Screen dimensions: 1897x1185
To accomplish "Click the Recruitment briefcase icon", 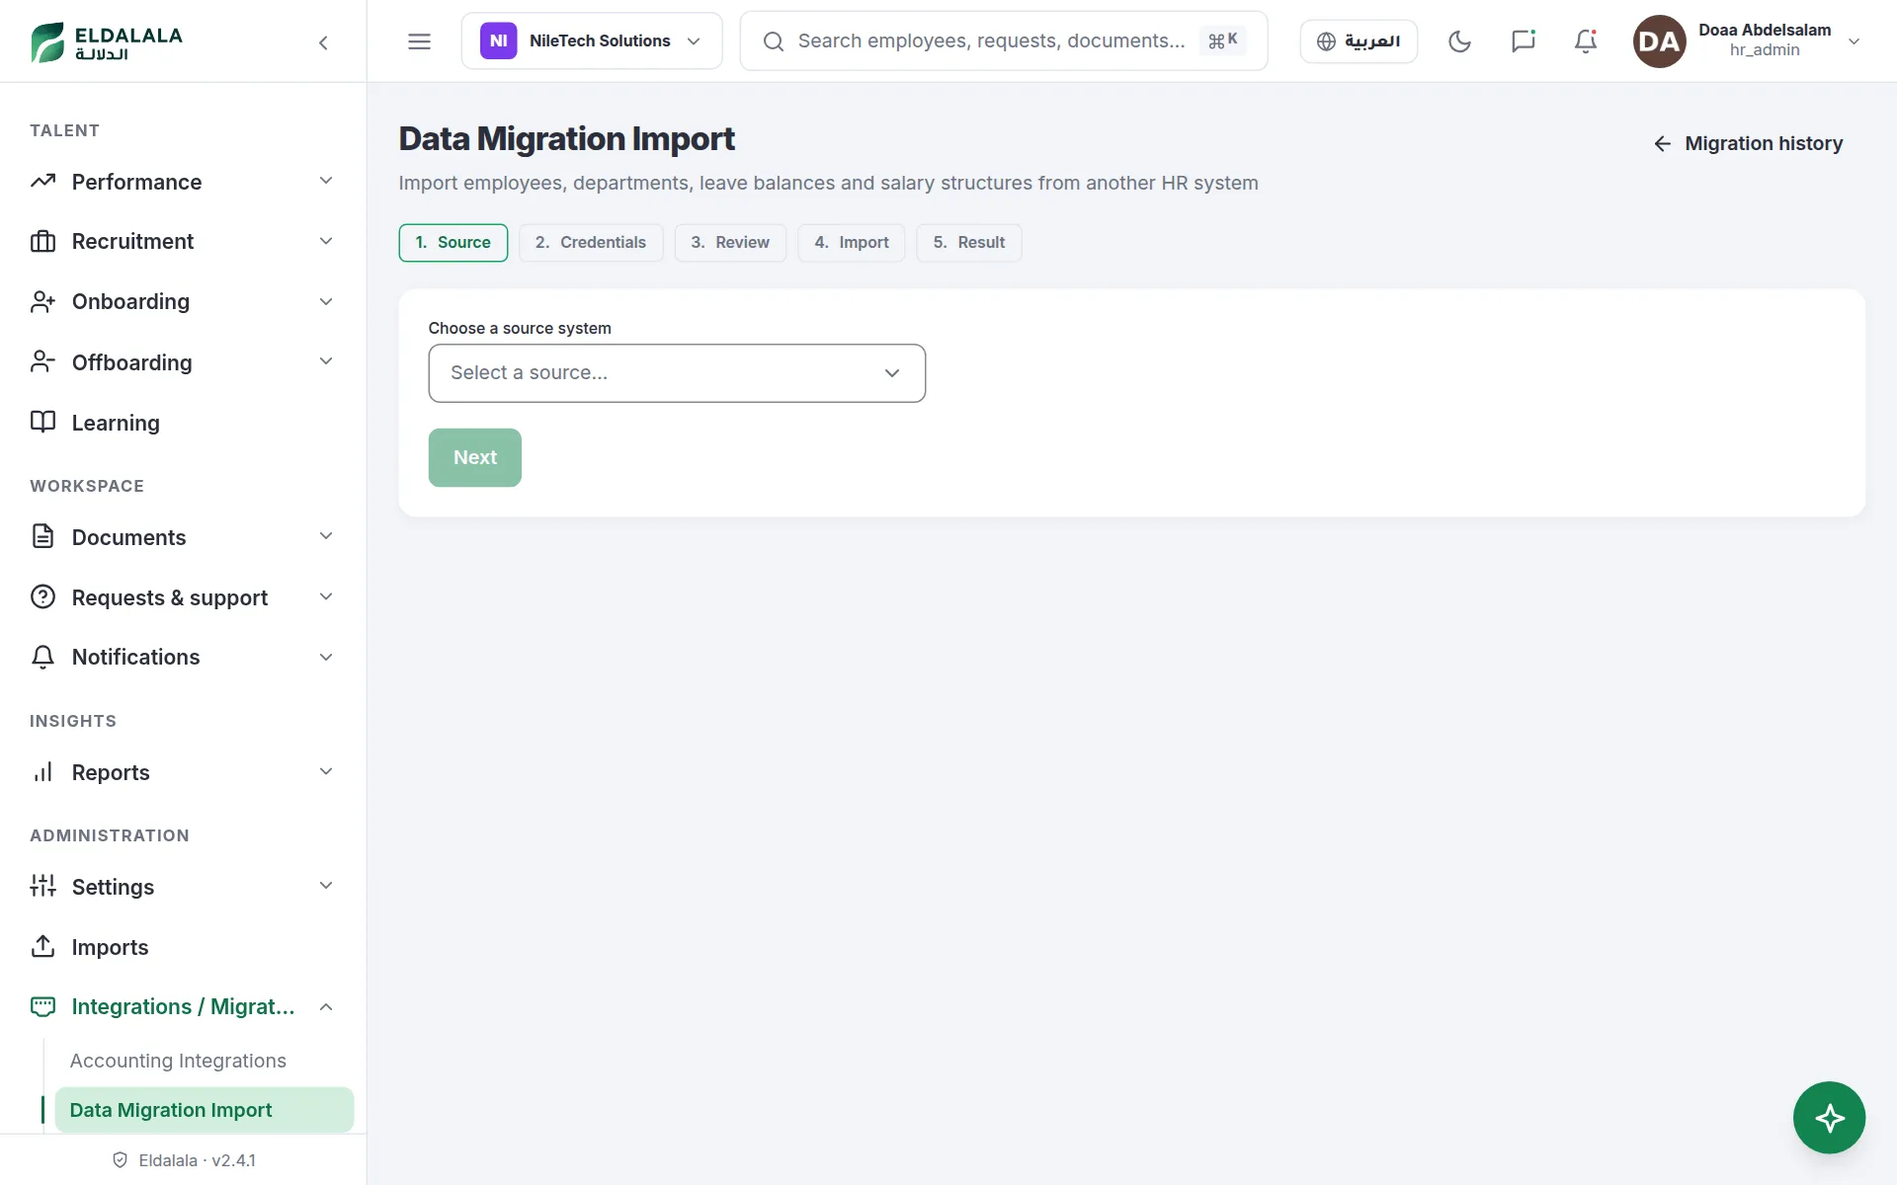I will pos(42,241).
